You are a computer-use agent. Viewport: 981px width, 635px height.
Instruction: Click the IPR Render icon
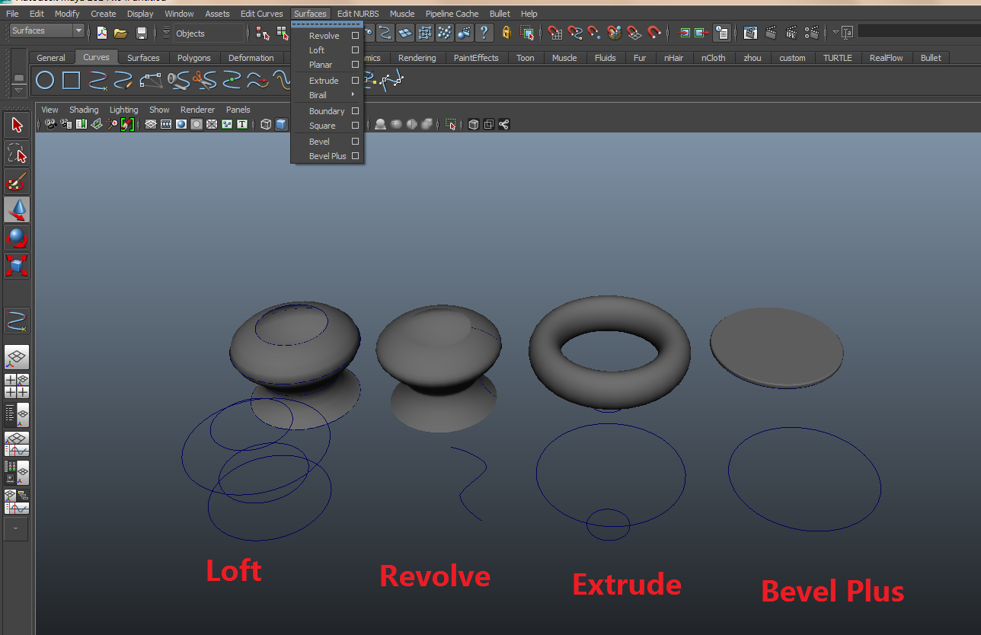[x=791, y=33]
